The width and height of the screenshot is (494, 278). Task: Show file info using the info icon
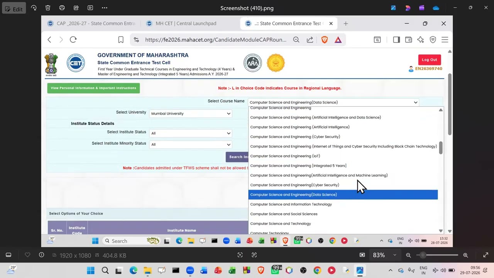coord(41,255)
